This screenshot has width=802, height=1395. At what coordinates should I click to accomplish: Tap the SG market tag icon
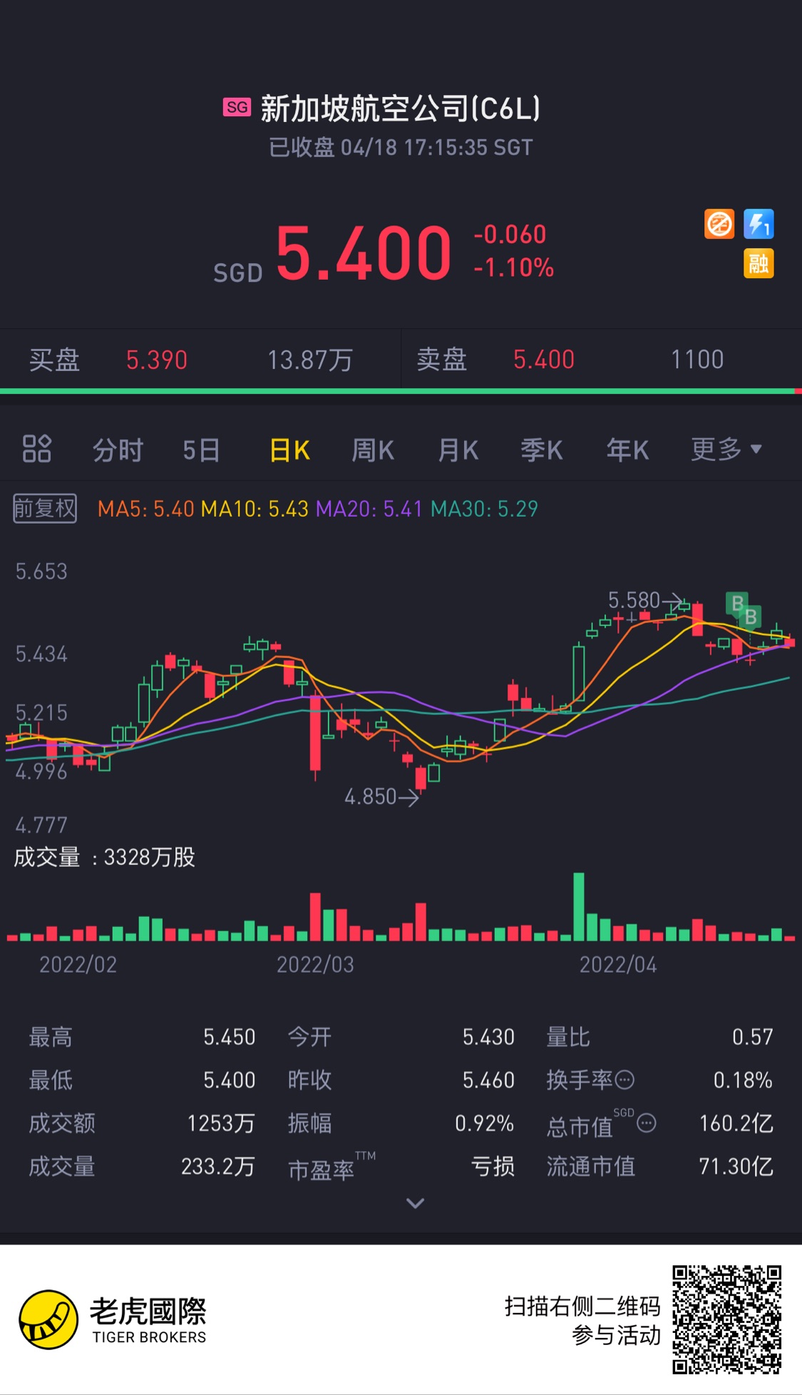237,107
